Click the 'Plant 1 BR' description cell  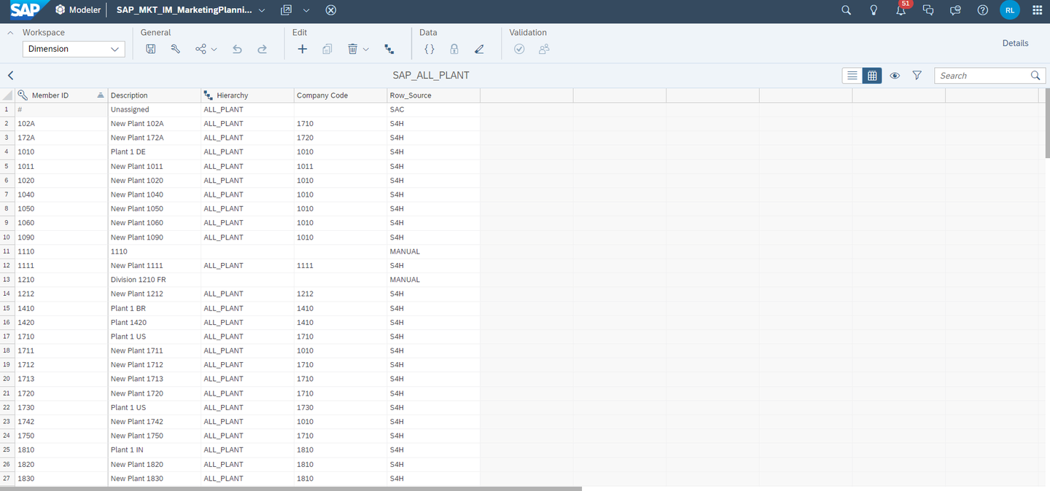click(x=155, y=308)
